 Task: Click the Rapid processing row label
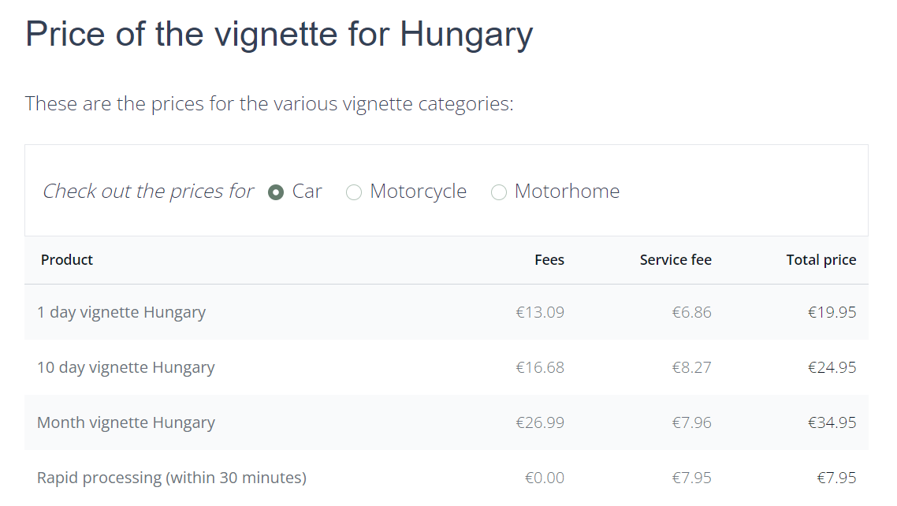click(171, 478)
